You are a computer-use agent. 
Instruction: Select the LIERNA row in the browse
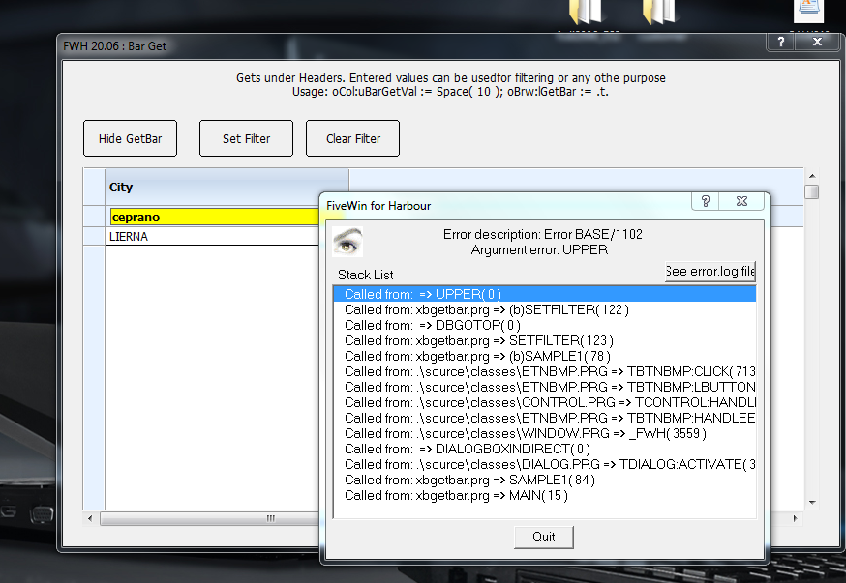point(213,237)
